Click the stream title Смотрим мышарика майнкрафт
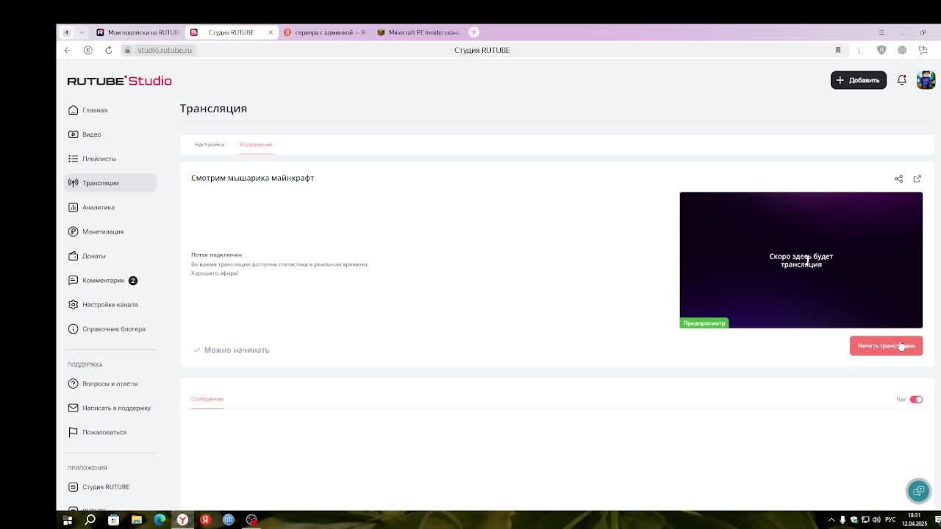 tap(252, 178)
